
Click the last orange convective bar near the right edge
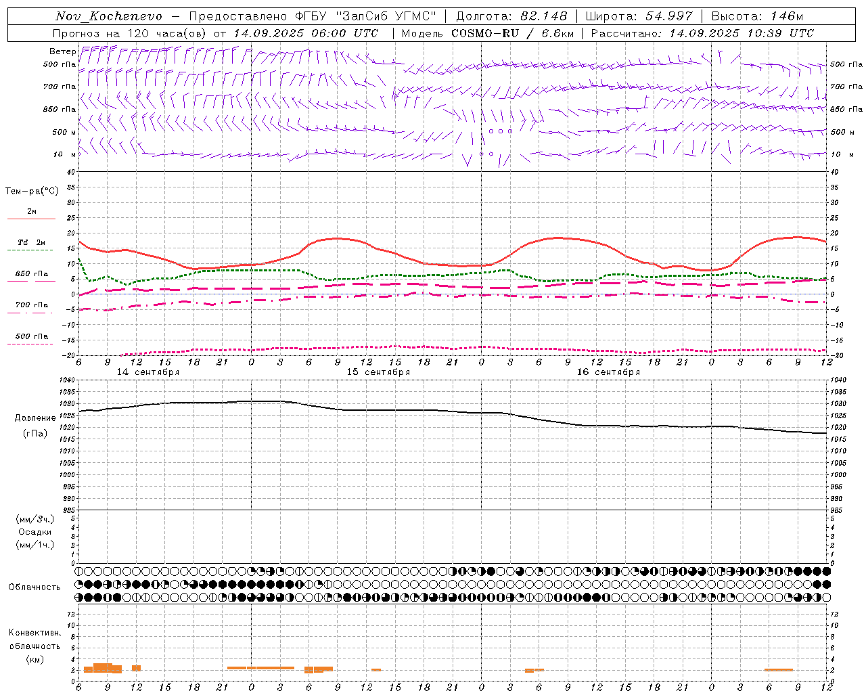point(778,670)
